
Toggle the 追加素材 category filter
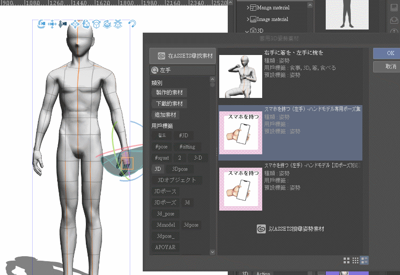[165, 115]
